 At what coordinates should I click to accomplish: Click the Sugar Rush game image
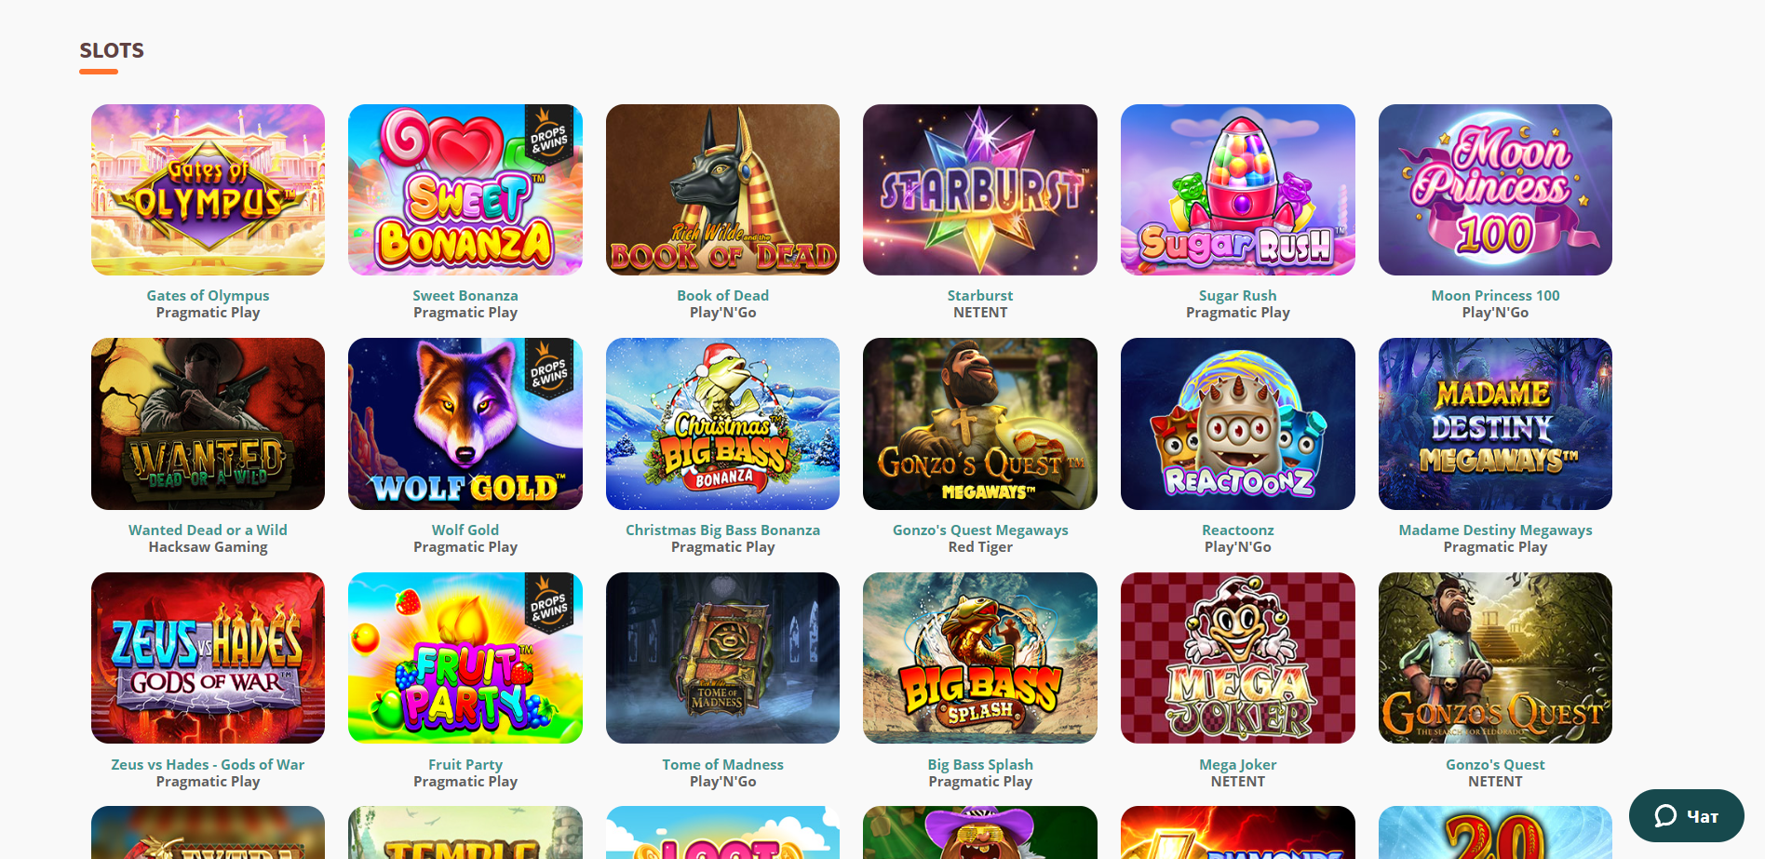click(1238, 190)
